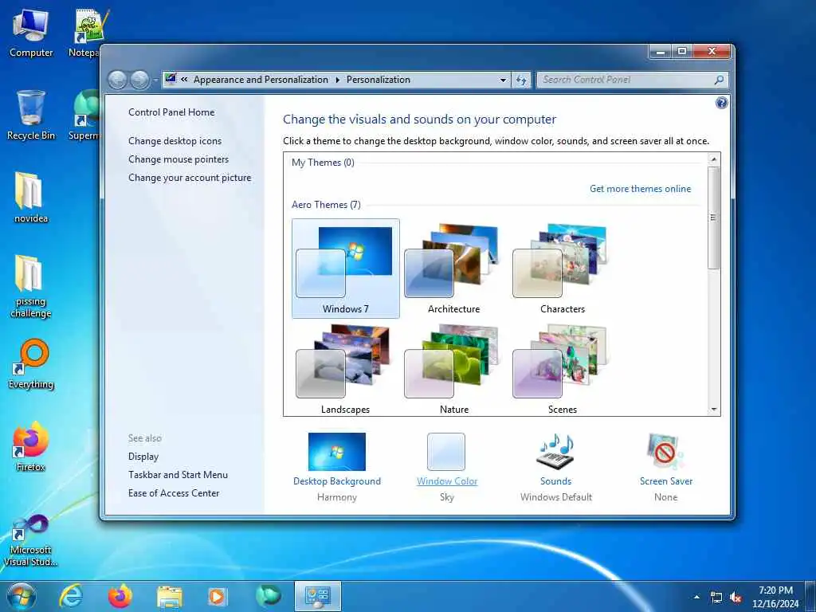
Task: Select the Computer desktop icon
Action: (31, 33)
